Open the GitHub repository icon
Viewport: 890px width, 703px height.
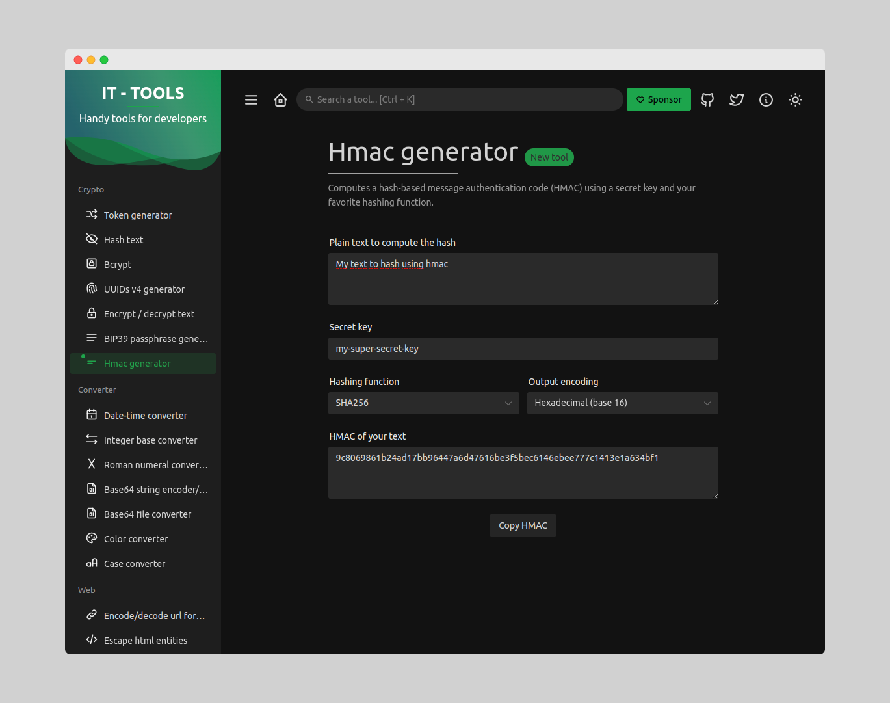[707, 99]
